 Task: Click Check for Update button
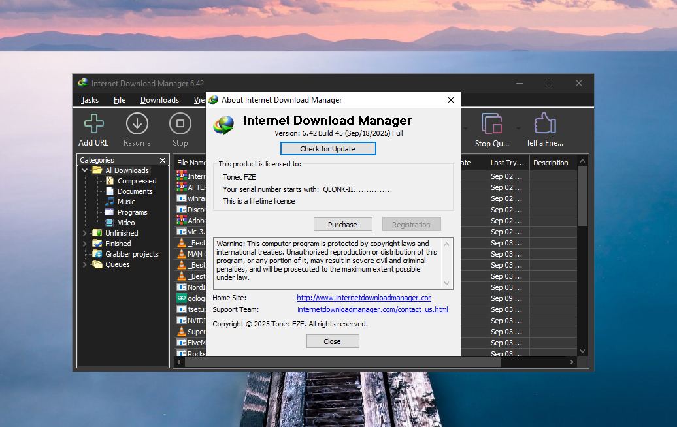click(x=328, y=149)
